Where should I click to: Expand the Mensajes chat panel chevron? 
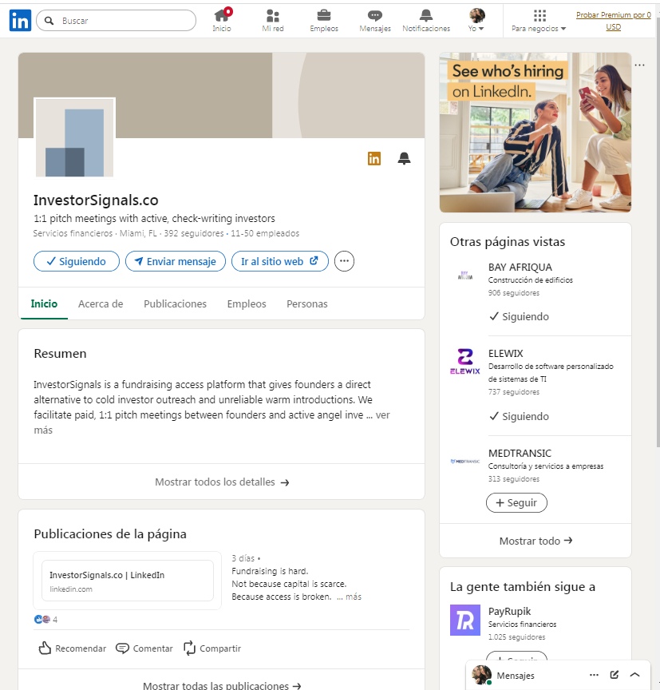[x=634, y=675]
